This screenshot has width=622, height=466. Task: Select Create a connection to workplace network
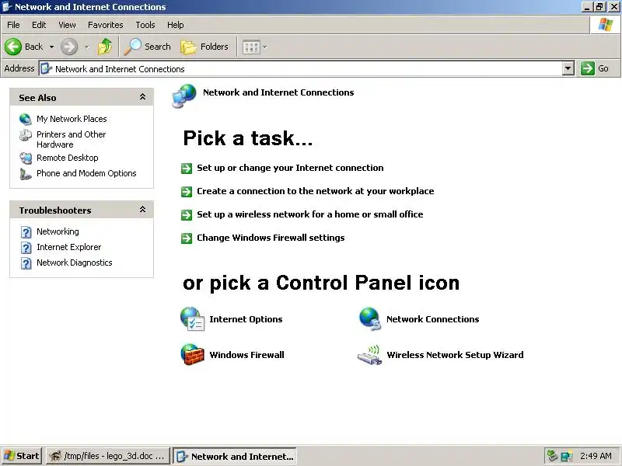(x=316, y=191)
